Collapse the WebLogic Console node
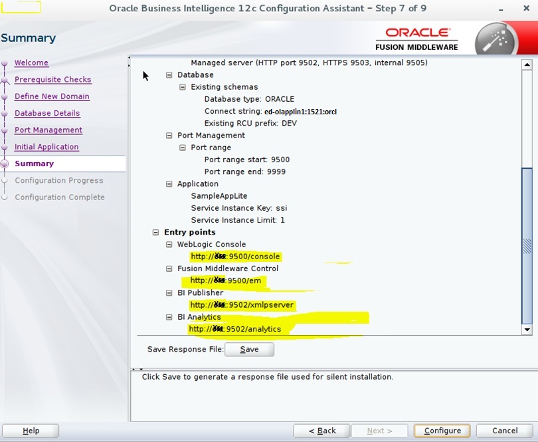 click(x=168, y=244)
